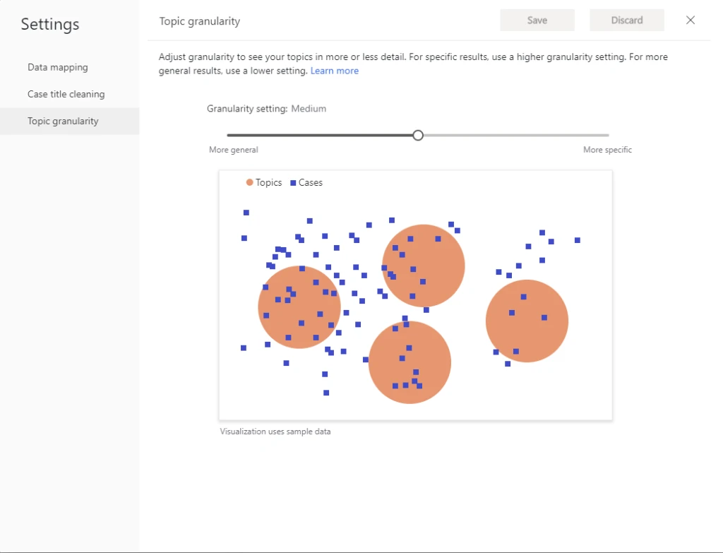Click the blue Cases legend marker
The image size is (723, 553).
click(294, 182)
